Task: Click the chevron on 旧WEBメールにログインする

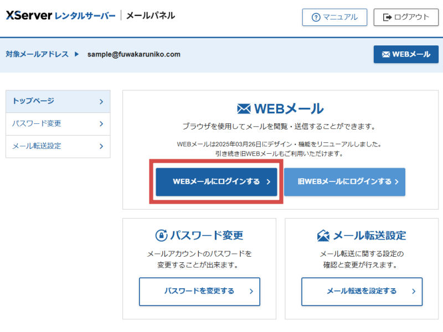Action: tap(396, 182)
